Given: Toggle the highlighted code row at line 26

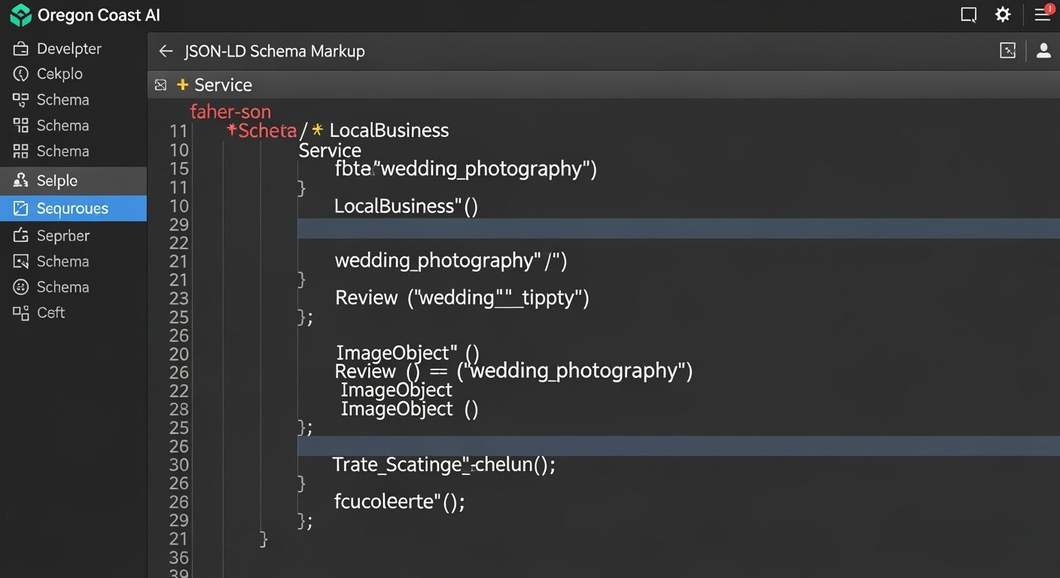Looking at the screenshot, I should [527, 446].
